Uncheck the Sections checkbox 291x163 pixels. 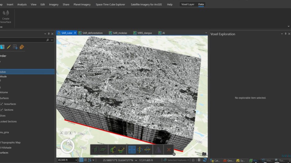pyautogui.click(x=2, y=110)
